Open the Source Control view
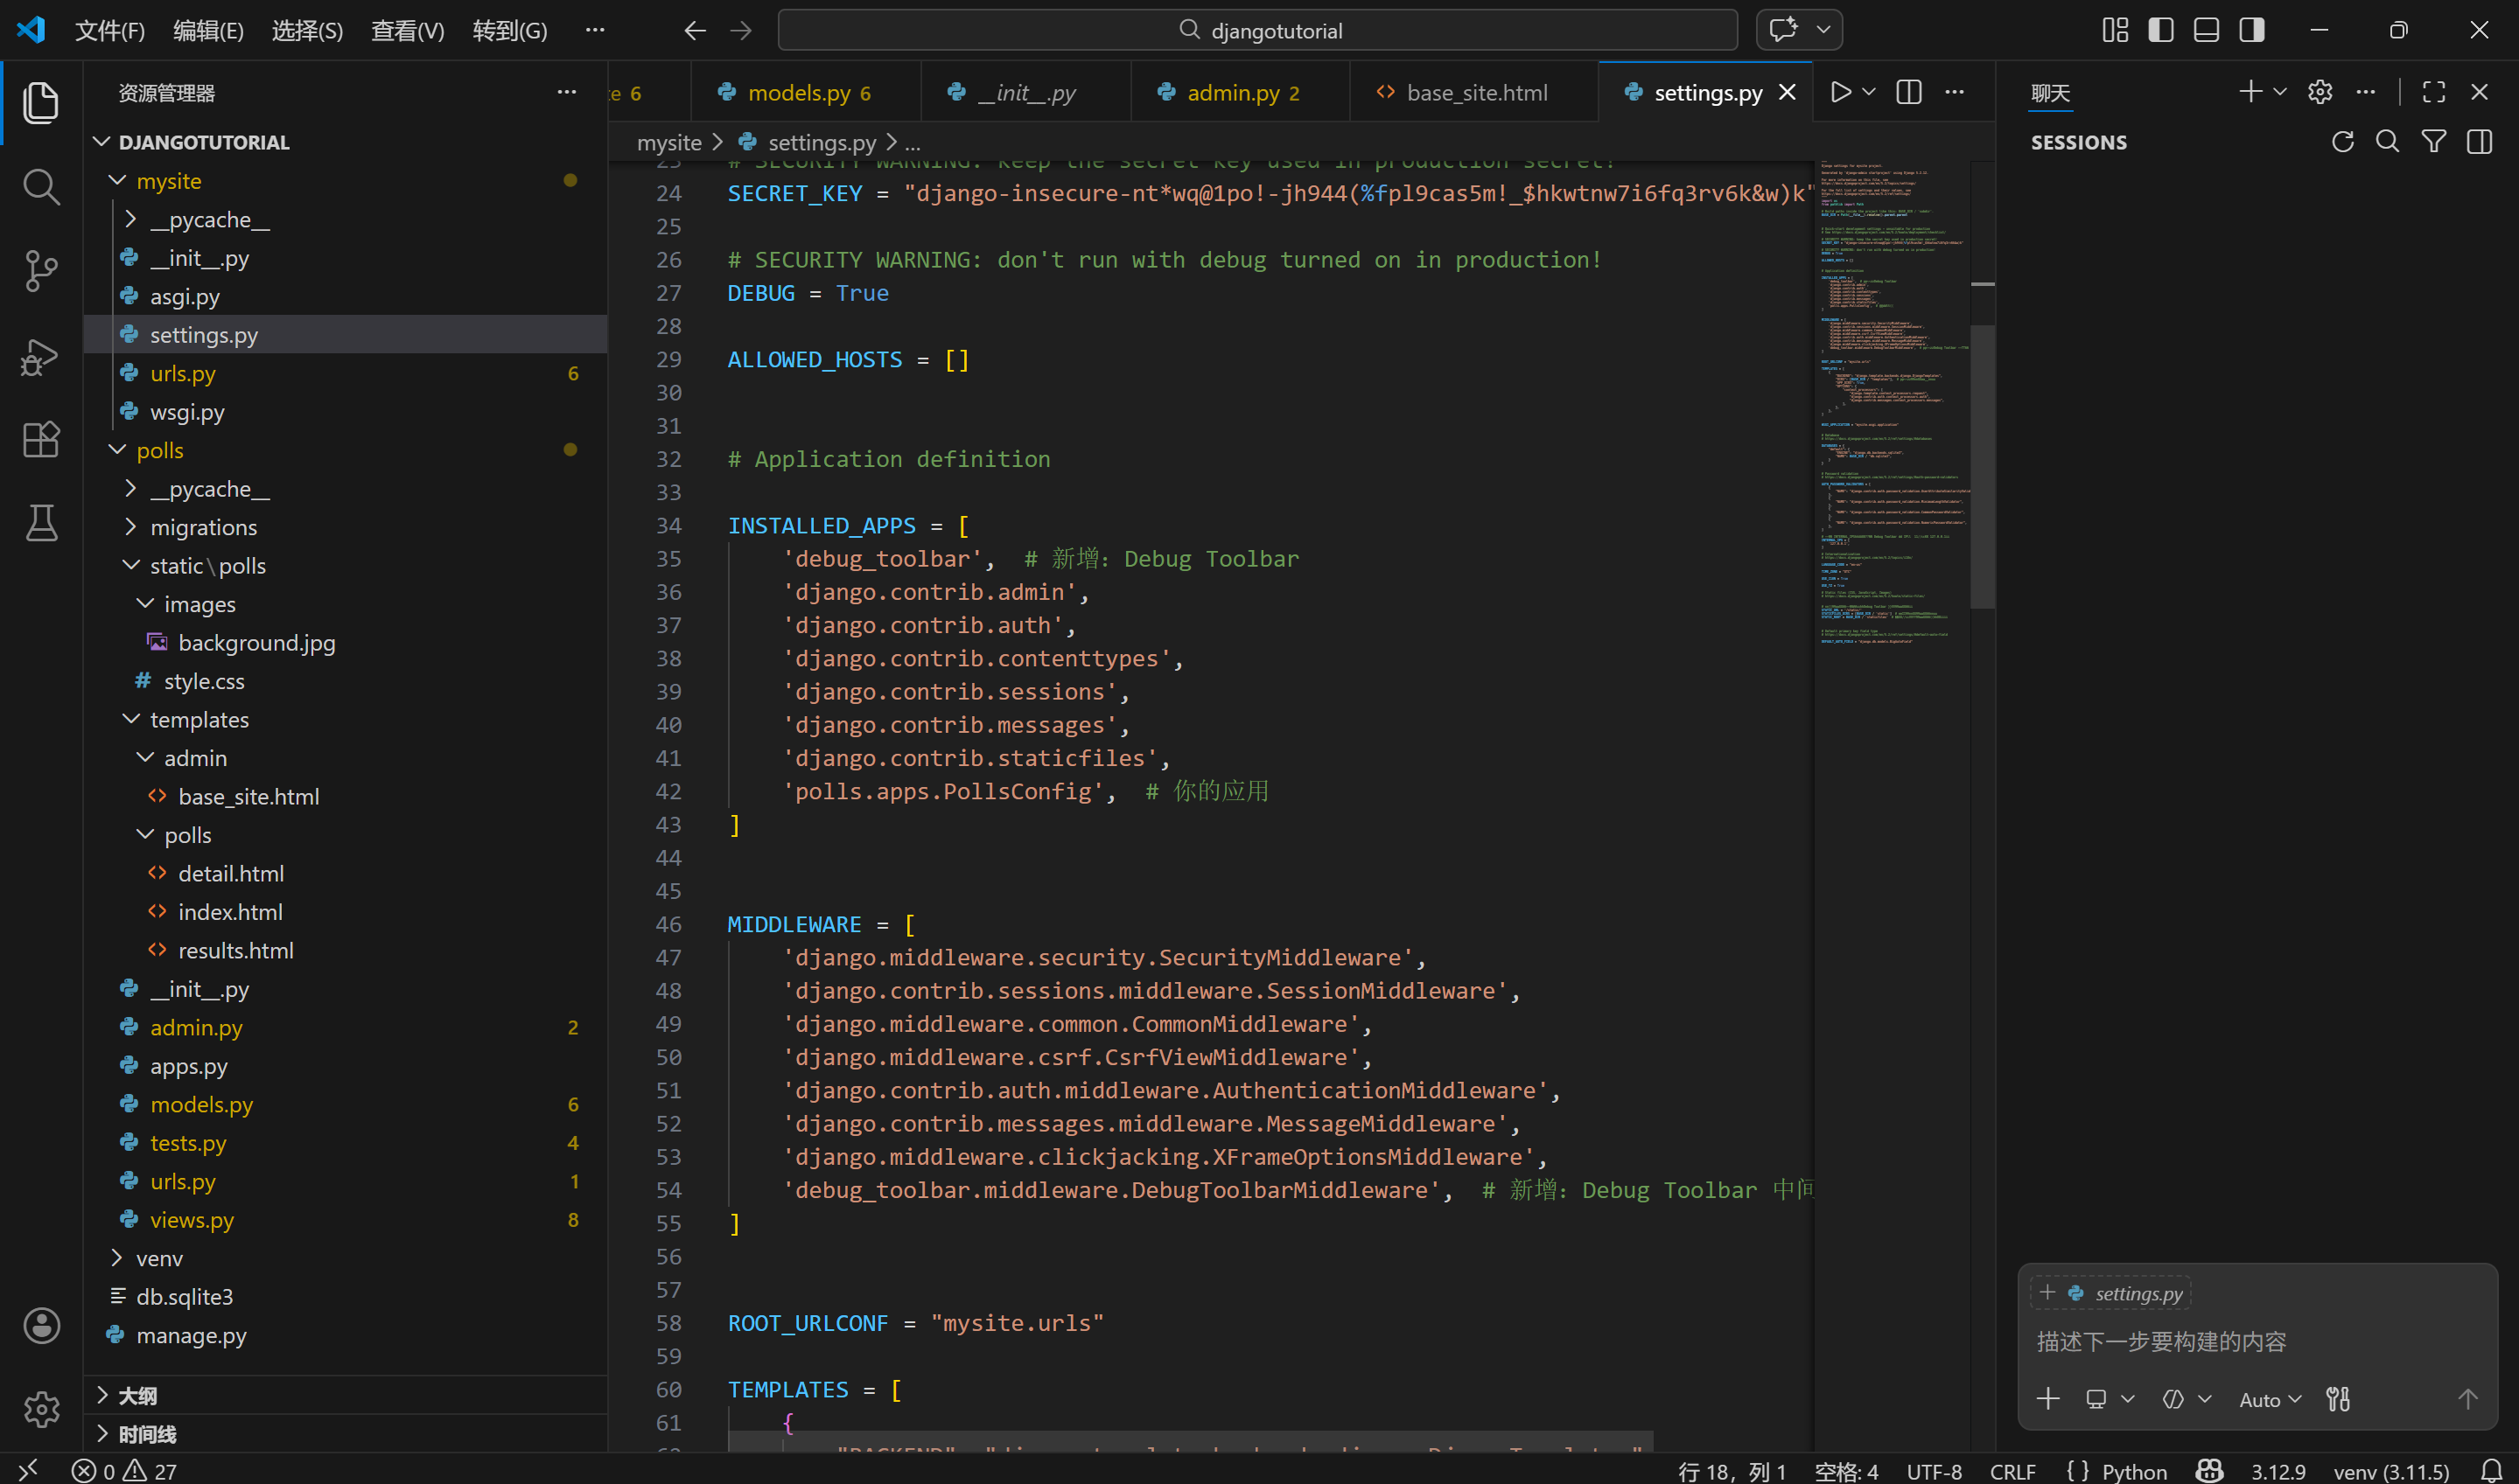2519x1484 pixels. [x=41, y=270]
